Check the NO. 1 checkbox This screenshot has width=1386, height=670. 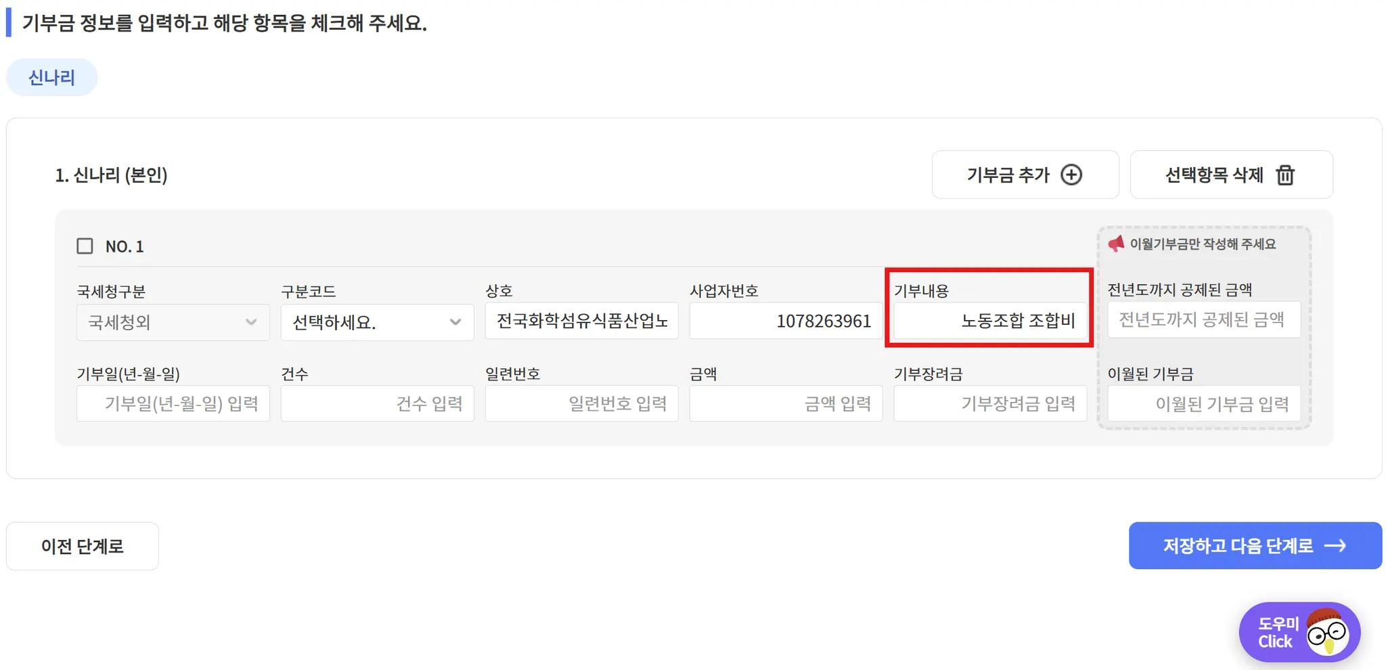point(85,246)
